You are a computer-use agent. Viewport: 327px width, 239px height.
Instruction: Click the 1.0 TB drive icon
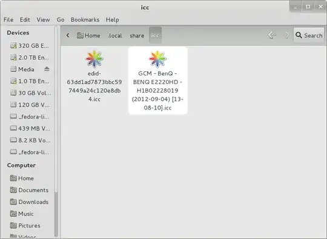click(13, 81)
